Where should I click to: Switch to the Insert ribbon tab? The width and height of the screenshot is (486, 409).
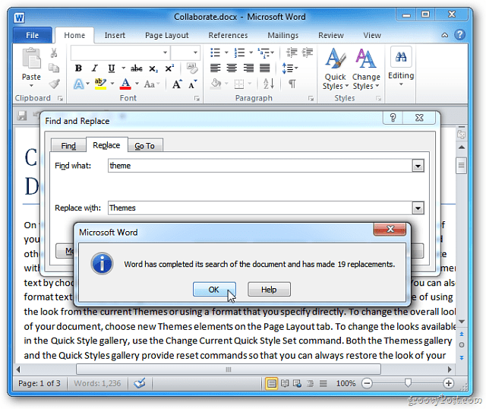(x=115, y=36)
